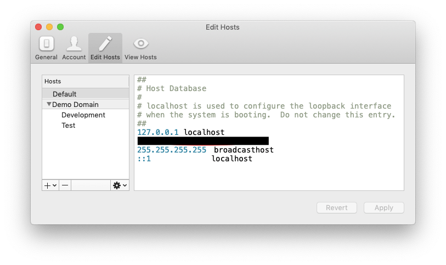Collapse the Demo Domain group triangle
Viewport: 446px width, 265px height.
(x=49, y=104)
